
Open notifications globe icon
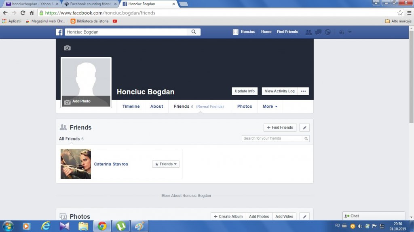pos(327,32)
